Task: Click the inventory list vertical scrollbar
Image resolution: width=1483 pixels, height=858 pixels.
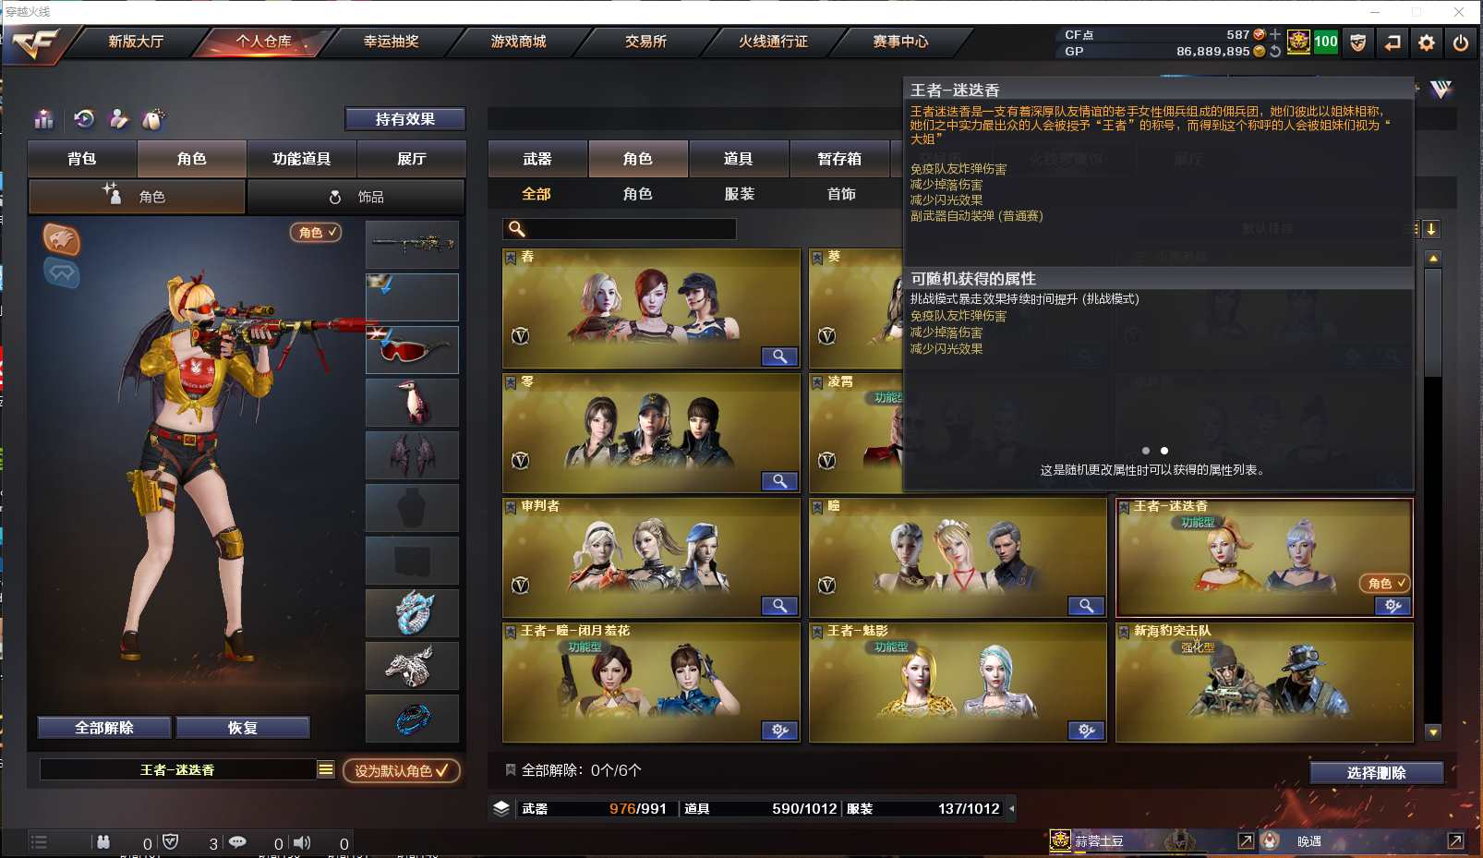Action: point(1433,494)
